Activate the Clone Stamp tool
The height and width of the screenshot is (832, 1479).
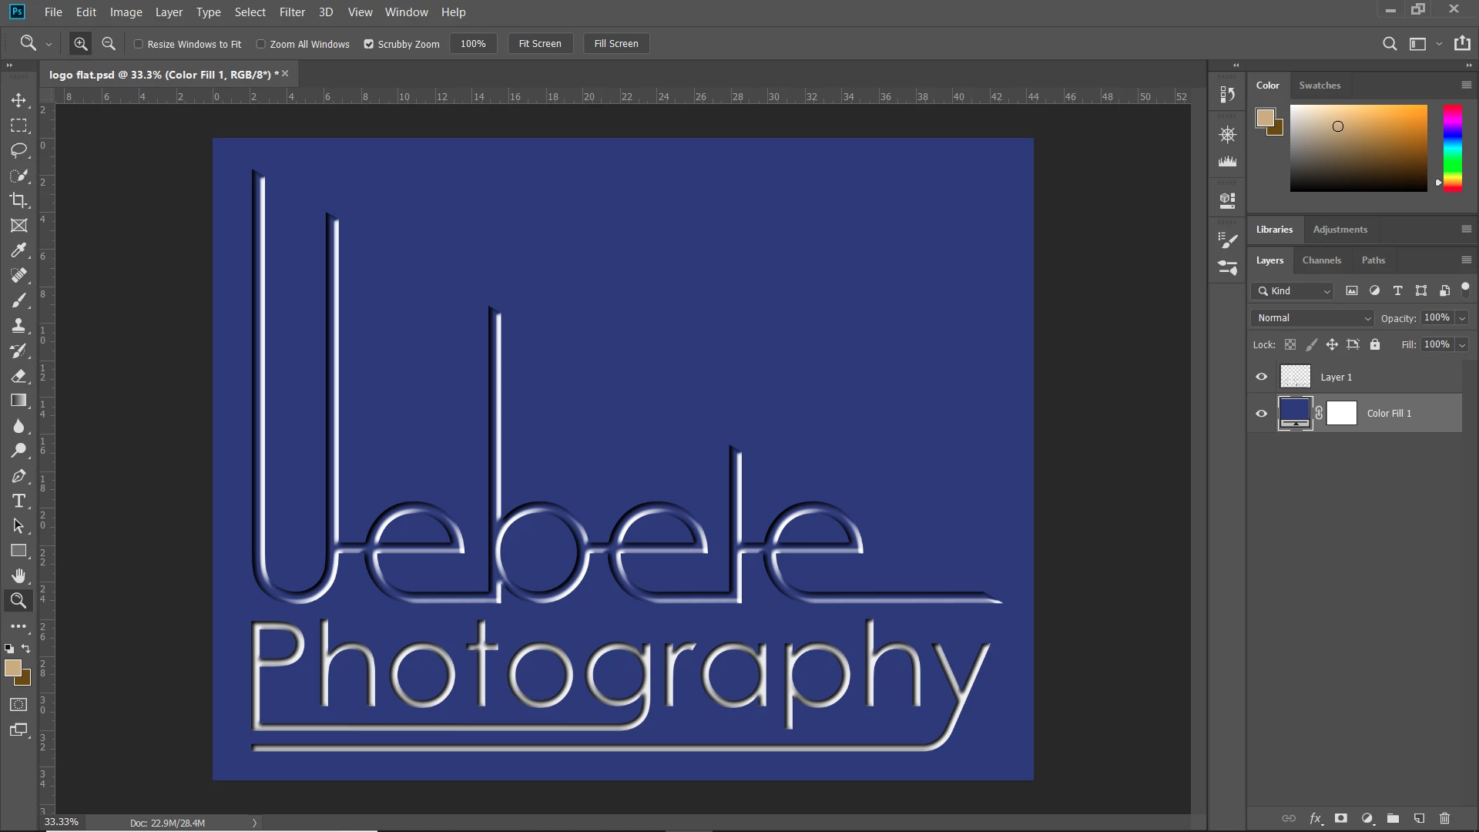pos(18,325)
